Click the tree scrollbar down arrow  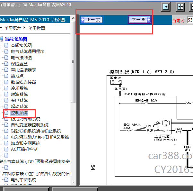[73, 182]
